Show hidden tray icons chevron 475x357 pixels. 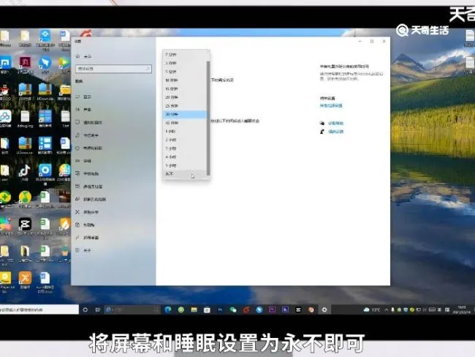[387, 309]
